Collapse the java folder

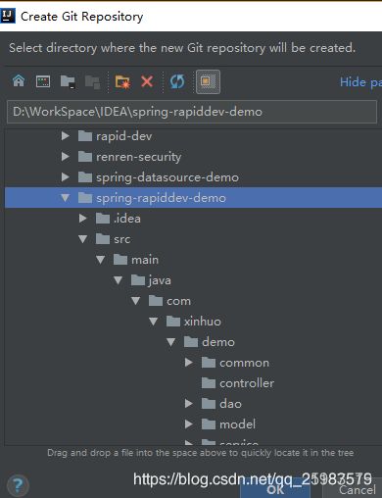click(x=119, y=280)
